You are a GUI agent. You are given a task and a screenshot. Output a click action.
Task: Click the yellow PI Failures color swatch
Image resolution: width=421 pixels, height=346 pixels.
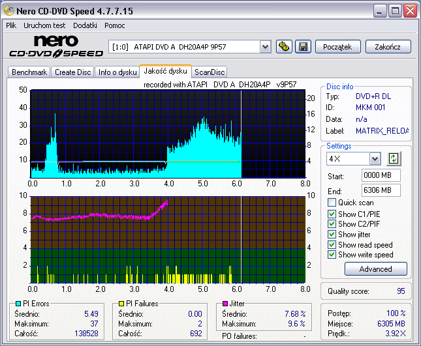(121, 304)
